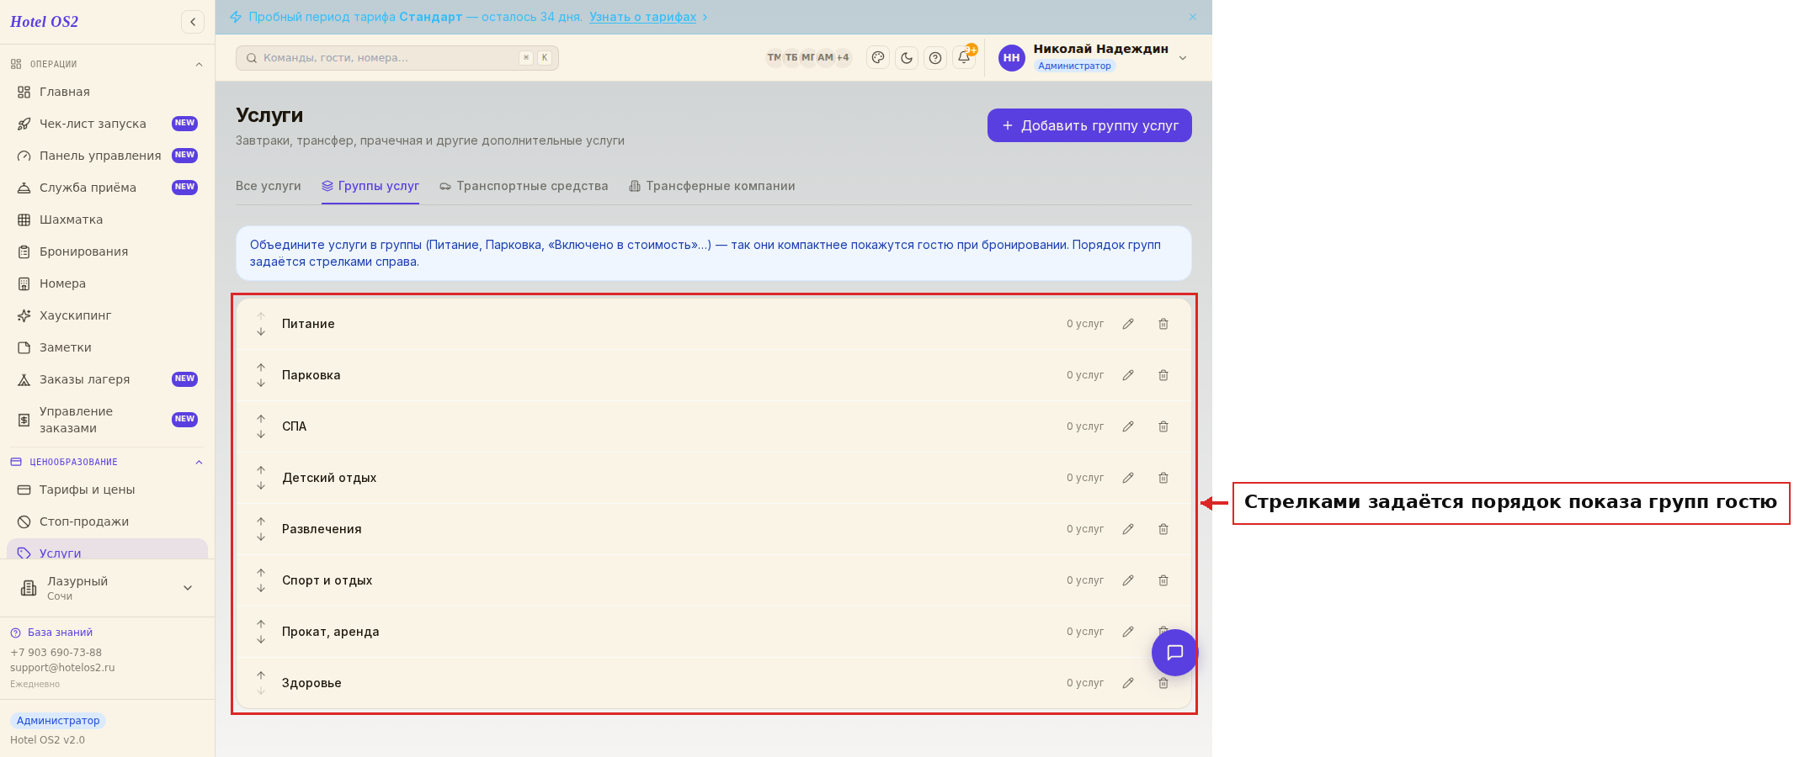The image size is (1810, 757).
Task: Click support@hotelos2.ru email
Action: pyautogui.click(x=62, y=668)
